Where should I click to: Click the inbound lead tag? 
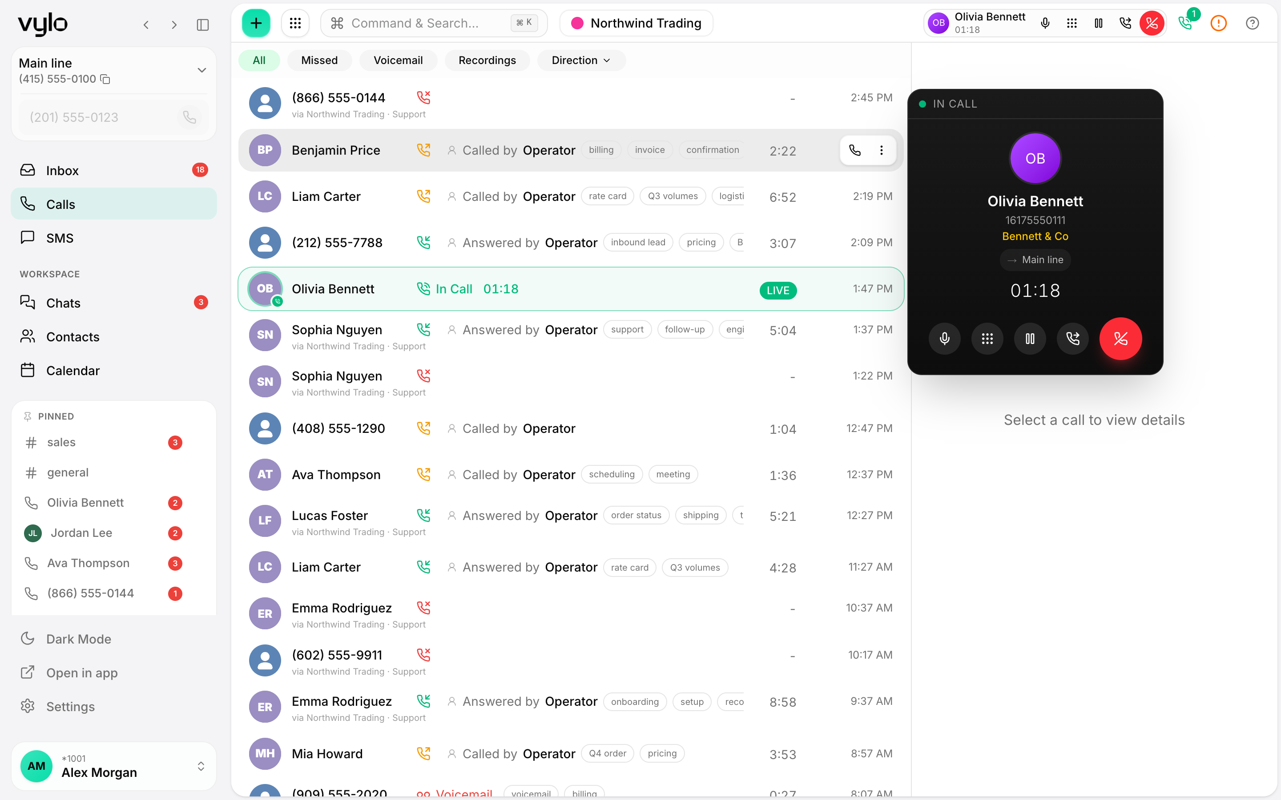(638, 242)
